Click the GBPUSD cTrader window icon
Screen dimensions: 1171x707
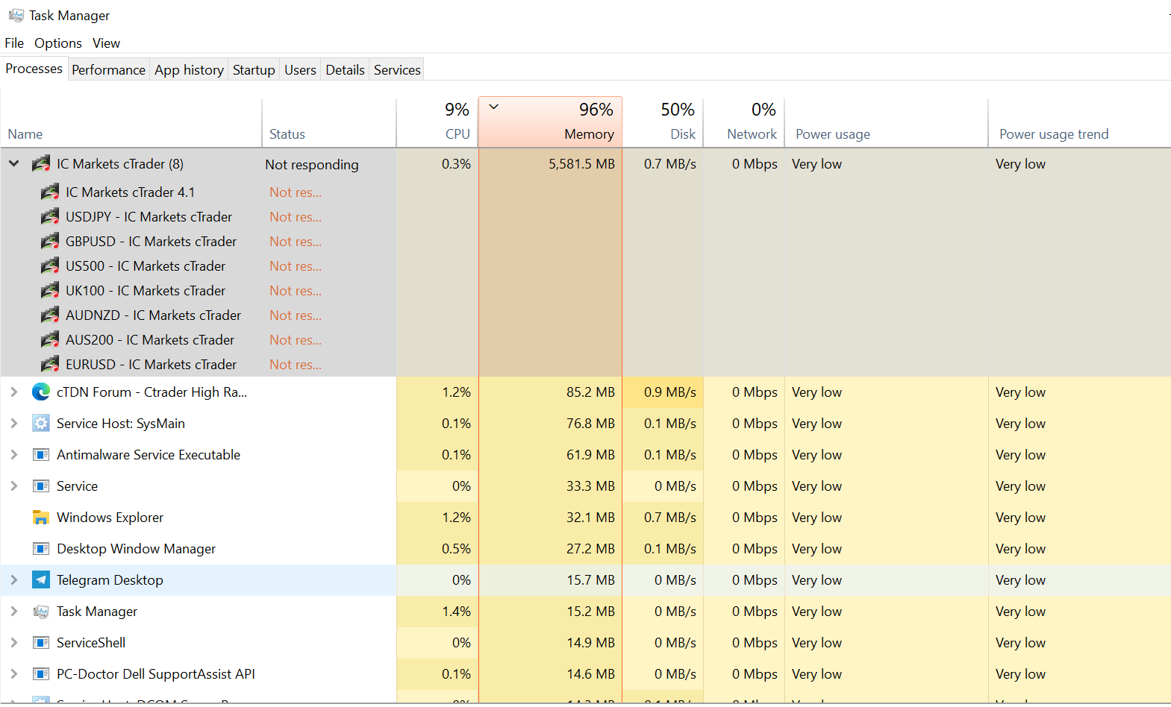tap(50, 242)
